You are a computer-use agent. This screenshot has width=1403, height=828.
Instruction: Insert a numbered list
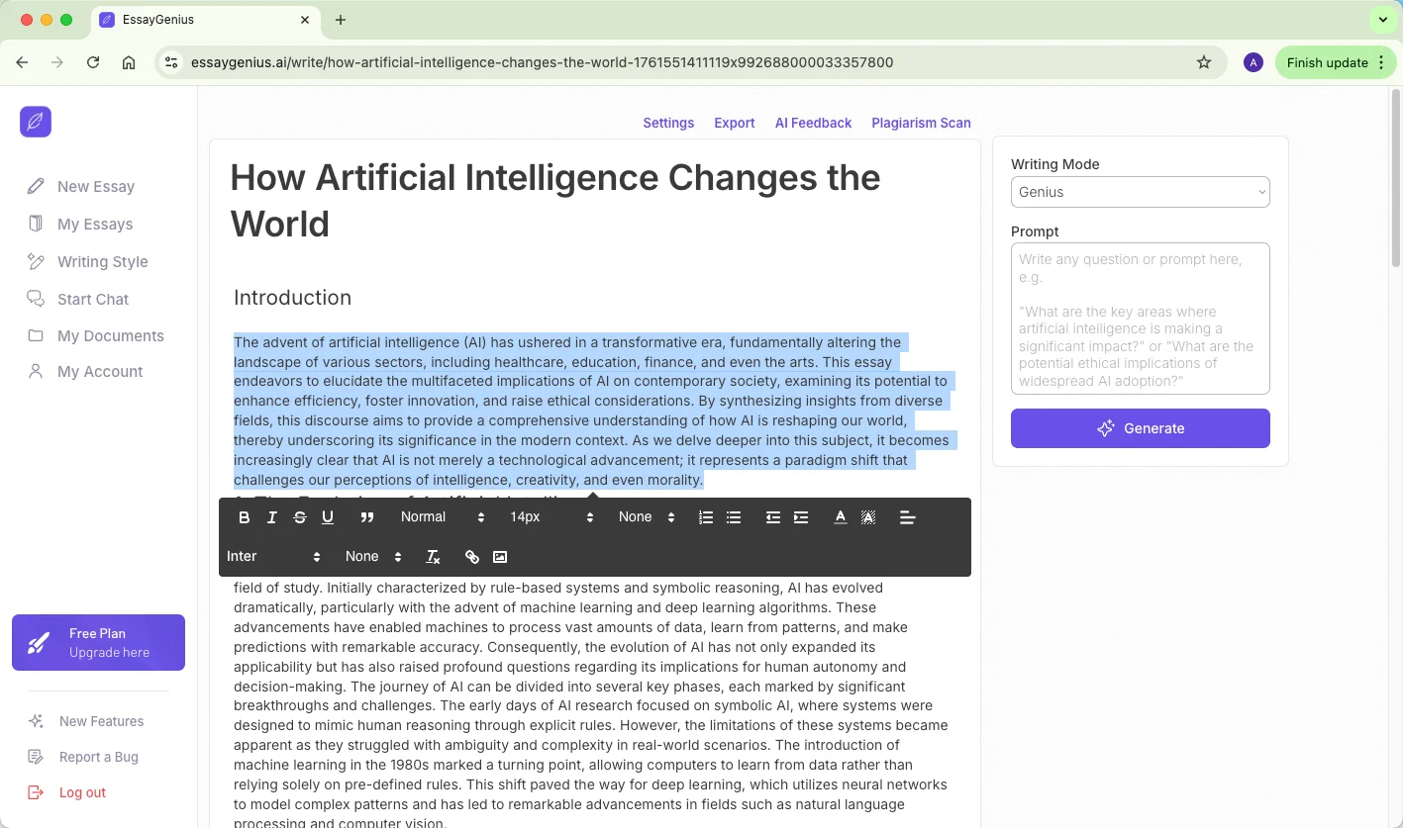(706, 517)
